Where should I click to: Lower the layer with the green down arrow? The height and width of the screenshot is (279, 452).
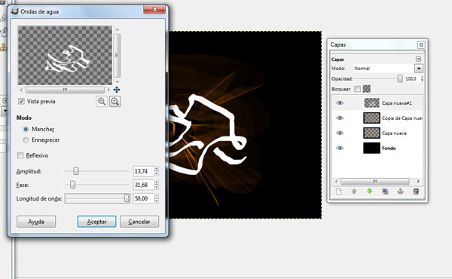click(x=369, y=192)
